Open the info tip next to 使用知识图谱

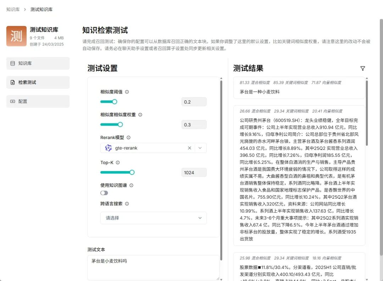click(131, 185)
